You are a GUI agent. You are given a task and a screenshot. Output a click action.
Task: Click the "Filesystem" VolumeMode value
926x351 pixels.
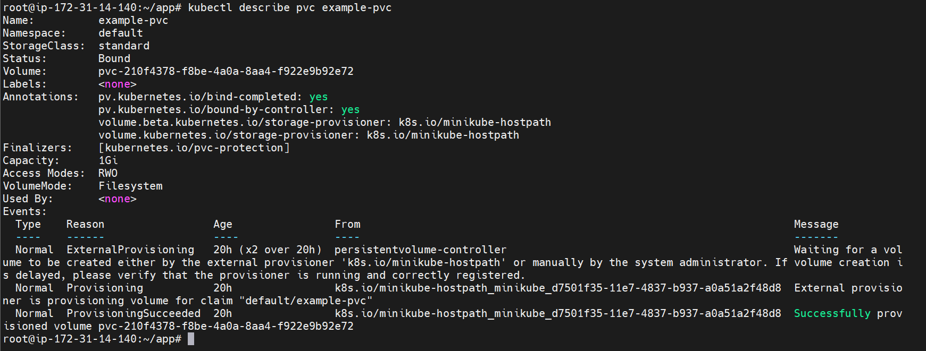click(130, 186)
